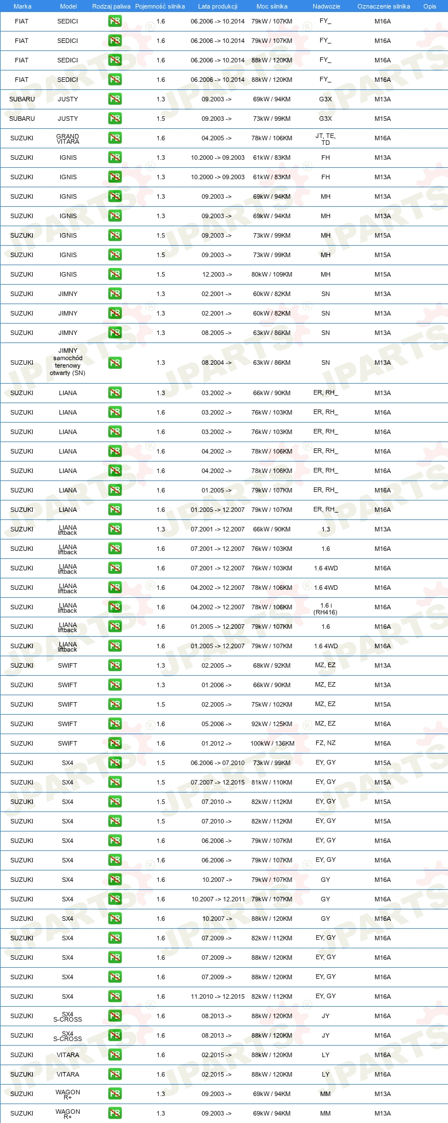The image size is (448, 1123).
Task: Select the '100kW / 136KM' power cell
Action: (x=272, y=743)
